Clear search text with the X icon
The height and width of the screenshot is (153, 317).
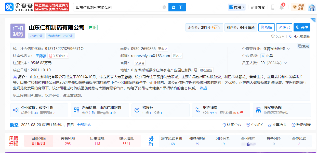[164, 7]
